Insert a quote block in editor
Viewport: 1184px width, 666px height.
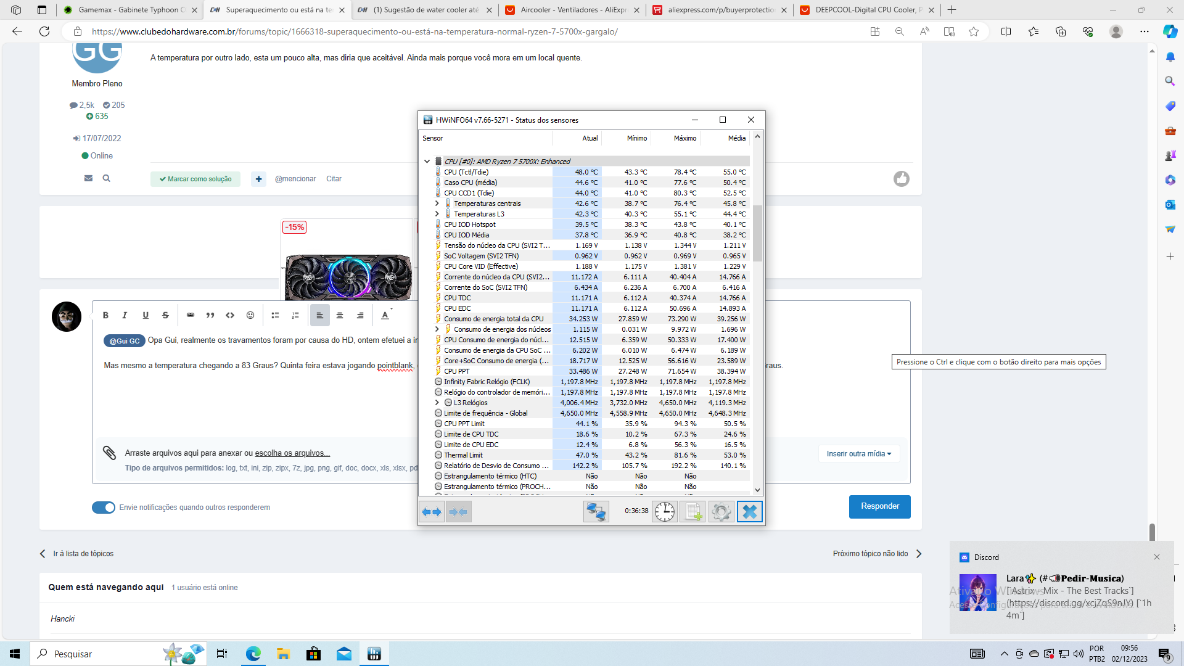point(210,315)
